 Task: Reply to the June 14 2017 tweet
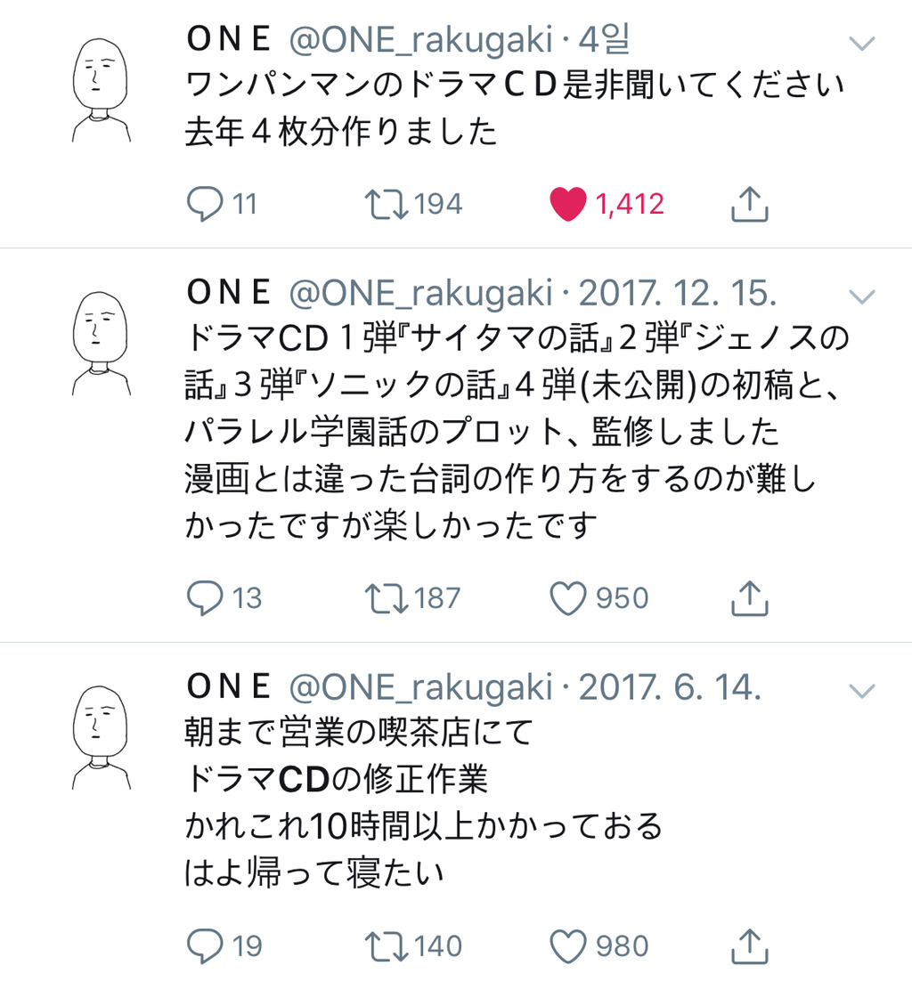click(x=204, y=945)
